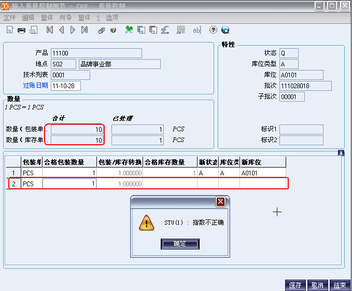Open the 文件 menu

(x=10, y=18)
